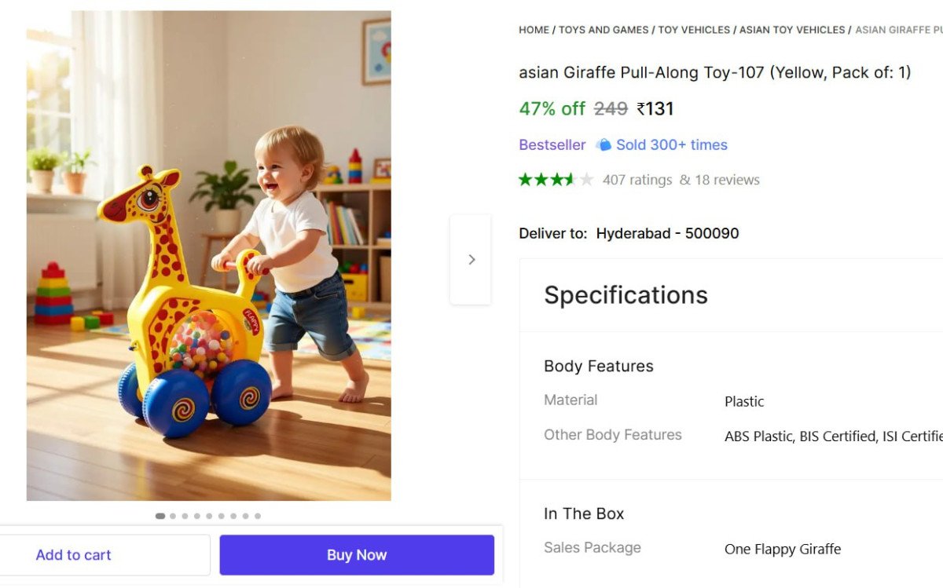Open the 407 ratings link
This screenshot has width=943, height=588.
coord(637,180)
